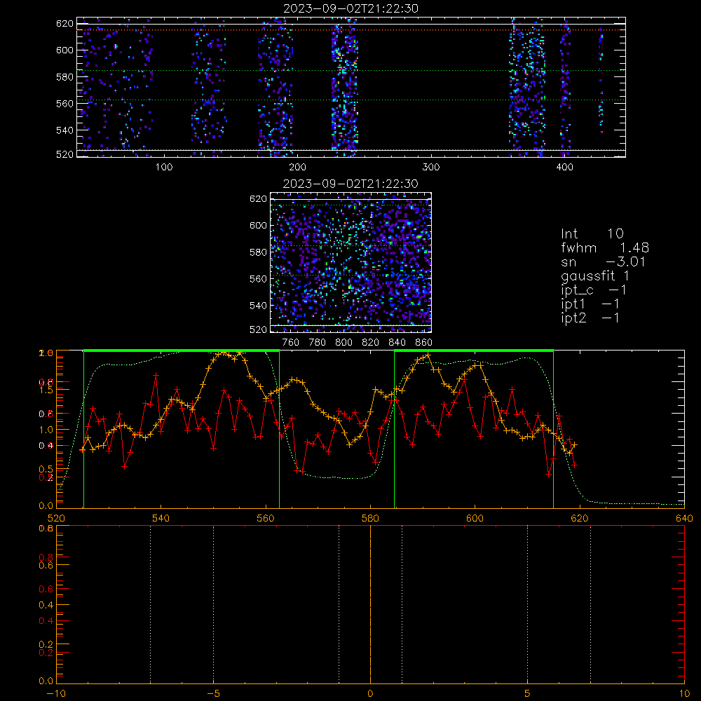Click x-axis label 100 on top plot
Viewport: 701px width, 701px height.
(x=164, y=168)
